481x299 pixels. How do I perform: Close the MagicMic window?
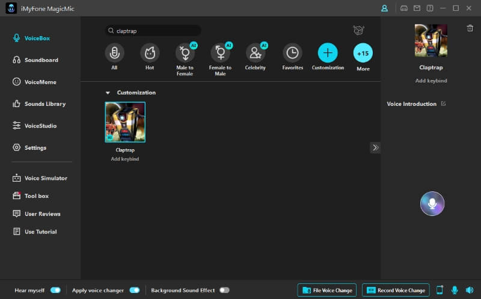pyautogui.click(x=469, y=8)
